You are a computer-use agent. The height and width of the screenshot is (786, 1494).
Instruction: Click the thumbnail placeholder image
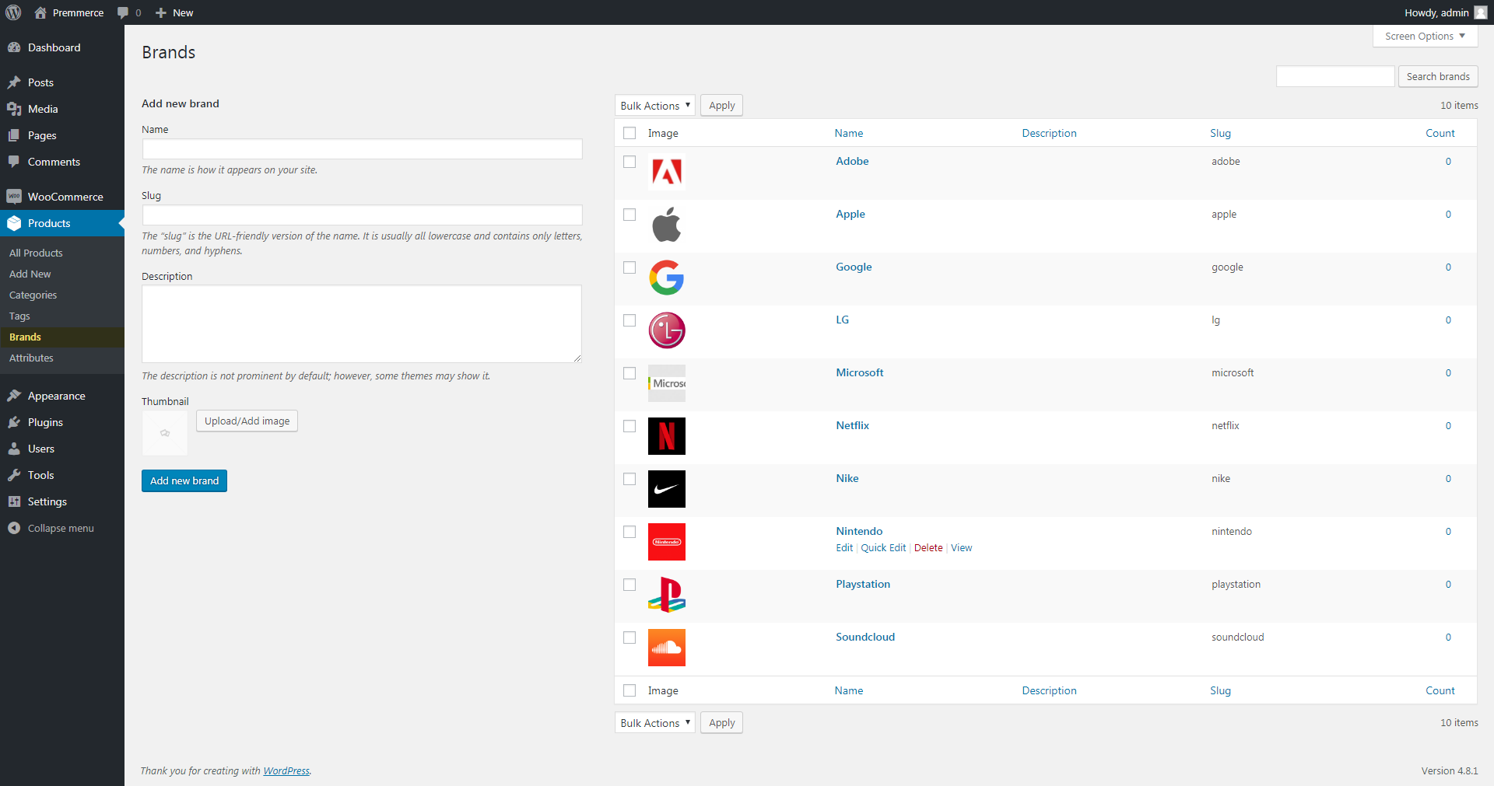tap(165, 433)
